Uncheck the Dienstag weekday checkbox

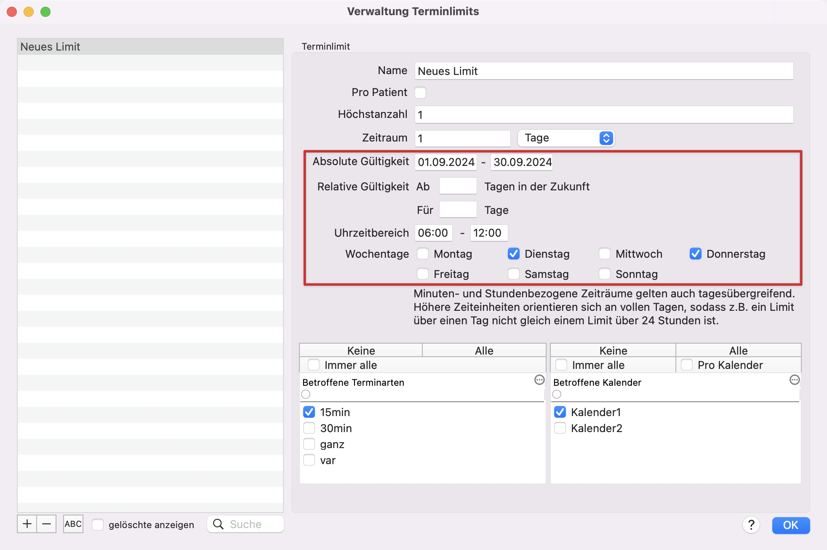coord(514,254)
